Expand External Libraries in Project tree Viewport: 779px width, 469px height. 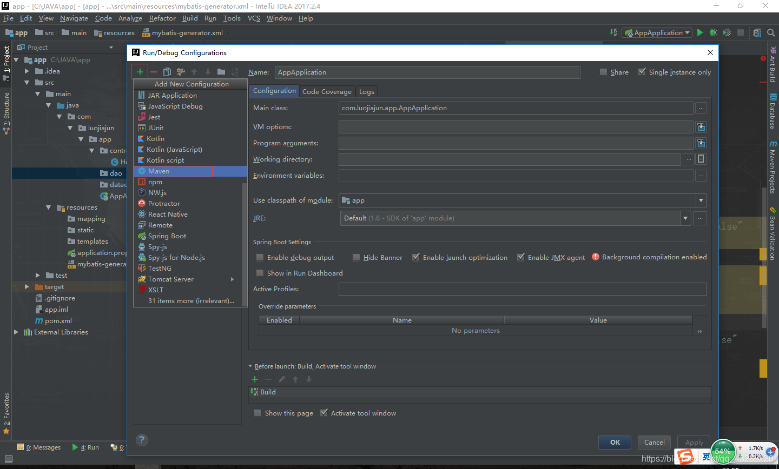16,332
